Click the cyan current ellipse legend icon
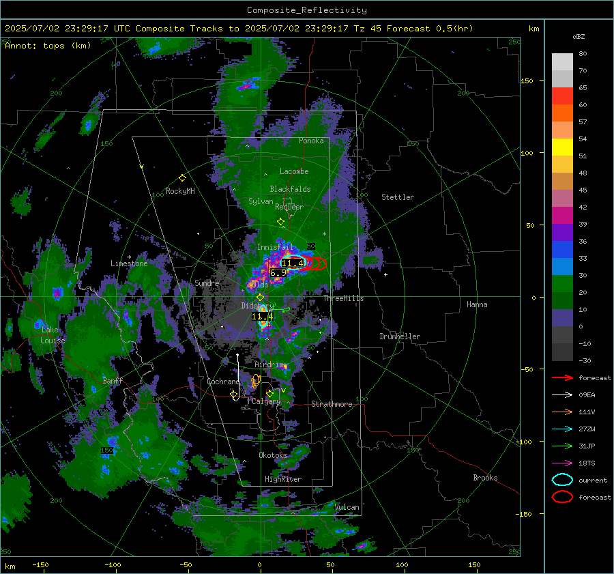This screenshot has height=574, width=614. pos(562,480)
